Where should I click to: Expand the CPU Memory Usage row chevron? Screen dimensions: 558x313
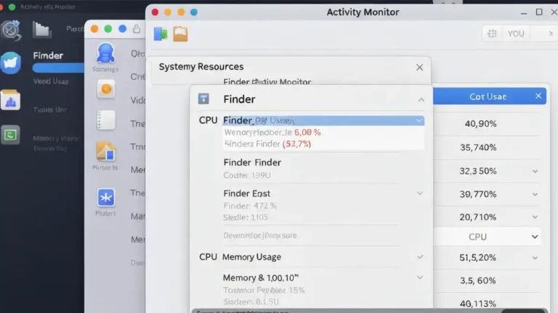[x=420, y=257]
